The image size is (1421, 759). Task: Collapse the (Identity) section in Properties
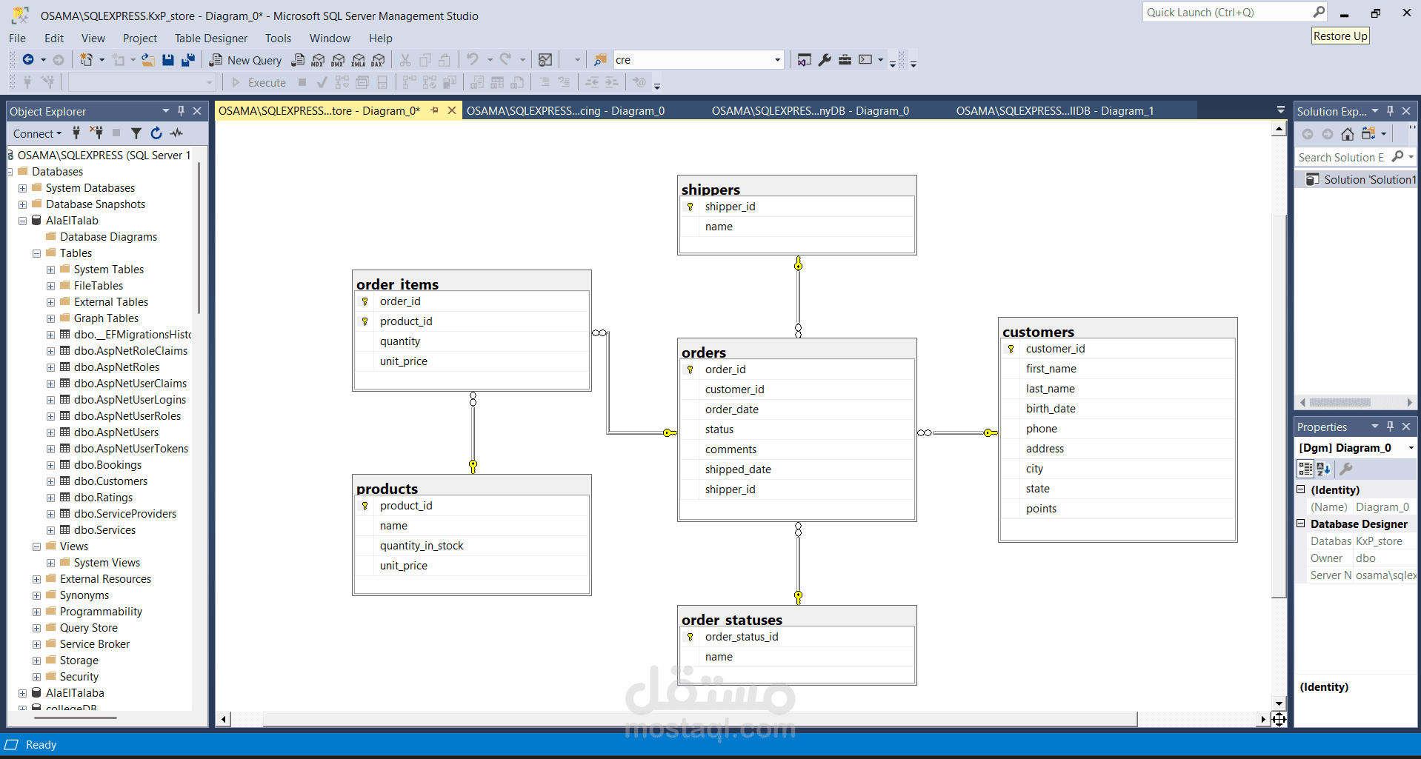click(1301, 489)
